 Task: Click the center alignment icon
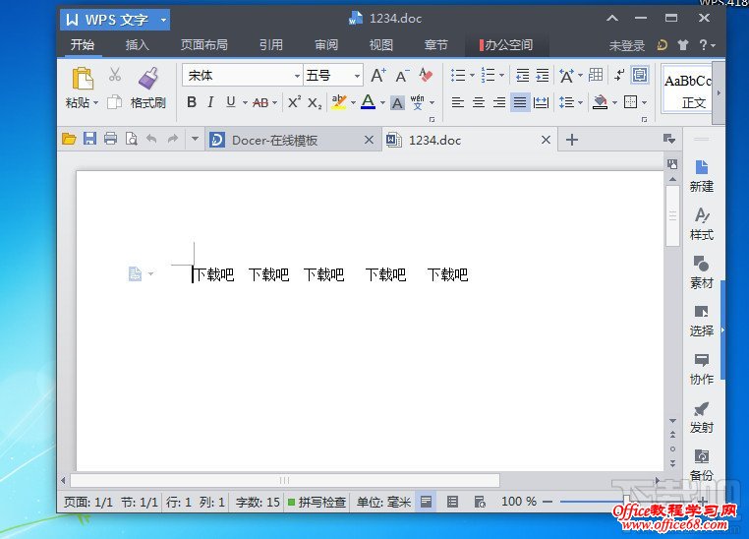click(479, 102)
